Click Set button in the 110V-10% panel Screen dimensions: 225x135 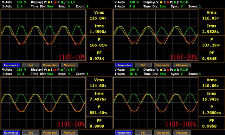pyautogui.click(x=31, y=65)
